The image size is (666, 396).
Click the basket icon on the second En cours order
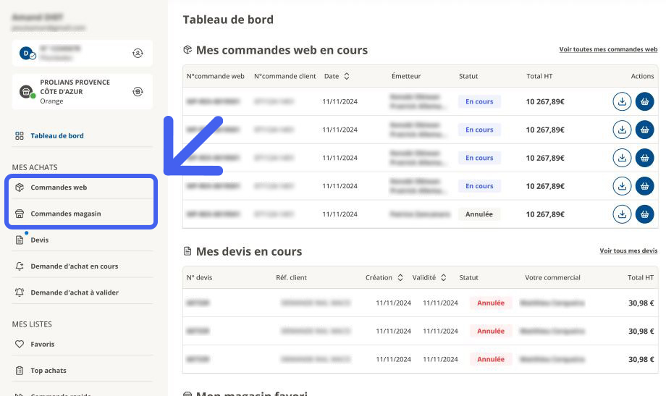645,130
